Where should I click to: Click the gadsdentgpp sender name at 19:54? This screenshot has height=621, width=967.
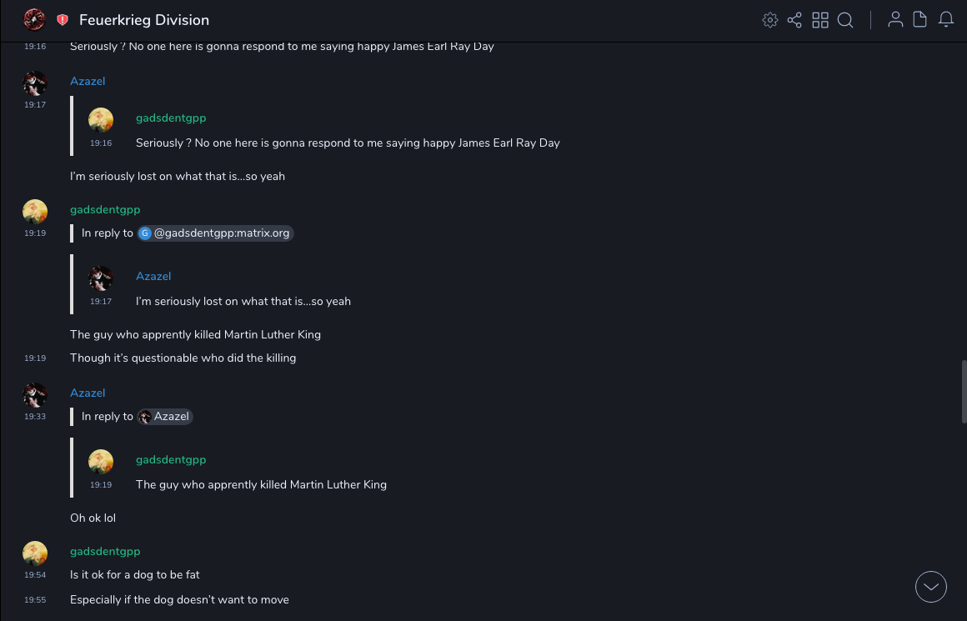pos(105,551)
